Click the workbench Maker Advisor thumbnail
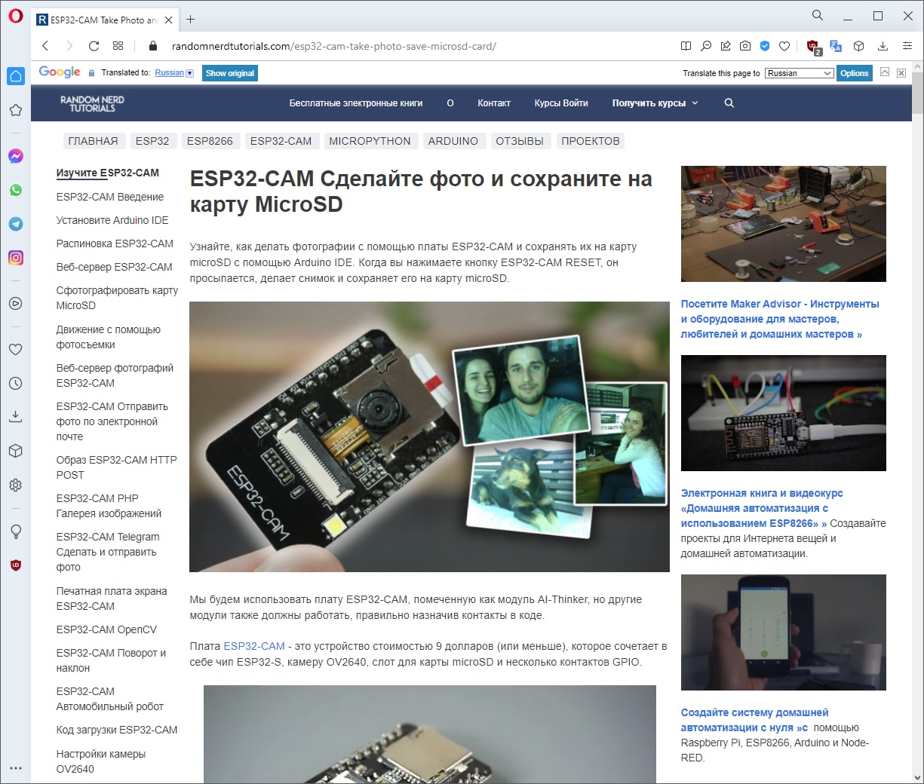Viewport: 924px width, 784px height. tap(783, 224)
